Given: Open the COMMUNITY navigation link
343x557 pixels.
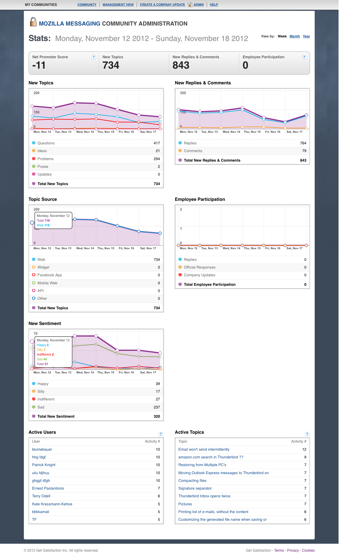Looking at the screenshot, I should coord(87,5).
